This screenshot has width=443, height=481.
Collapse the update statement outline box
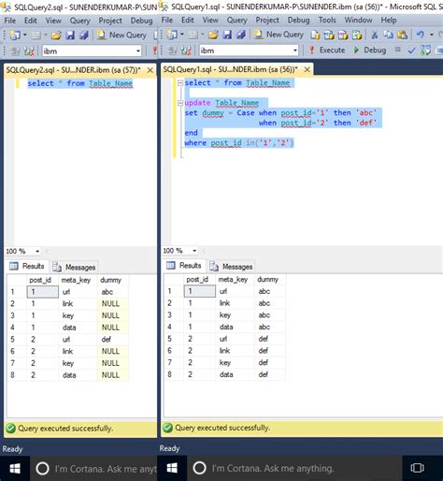pos(180,103)
